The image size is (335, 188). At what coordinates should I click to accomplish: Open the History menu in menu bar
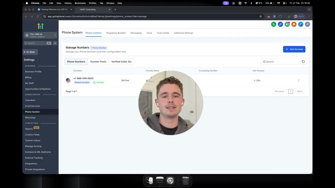point(68,3)
